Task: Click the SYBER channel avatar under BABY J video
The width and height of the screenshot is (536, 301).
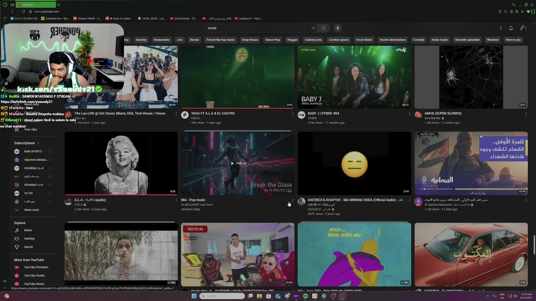Action: (301, 115)
